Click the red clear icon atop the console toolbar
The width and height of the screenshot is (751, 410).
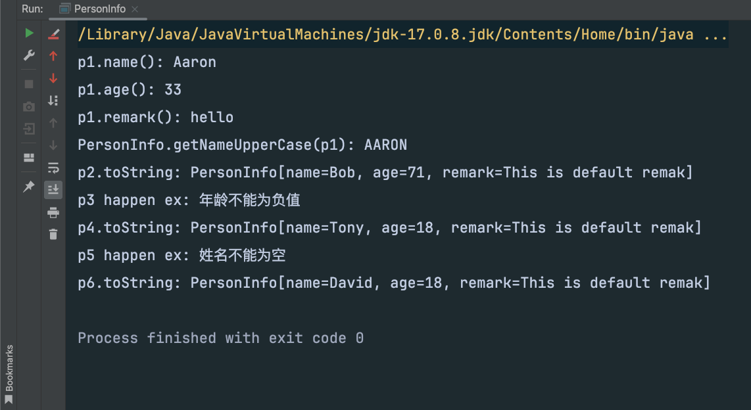click(x=53, y=33)
